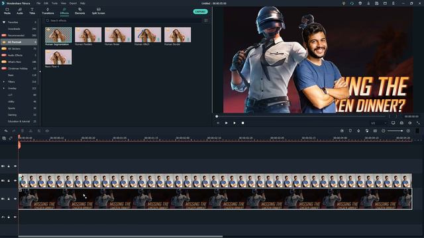Select the Christmas Holiday category
This screenshot has width=424, height=238.
[x=19, y=69]
